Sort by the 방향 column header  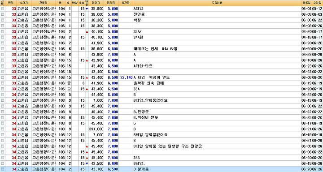point(74,3)
